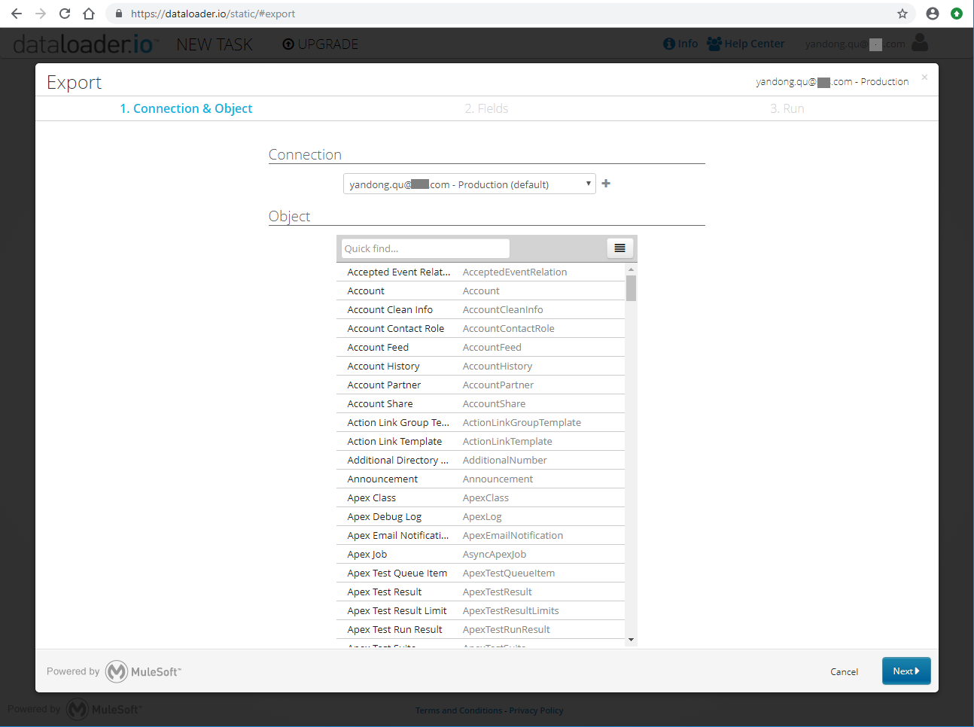Select the Accepted Event Relation object
This screenshot has height=727, width=974.
(x=480, y=272)
